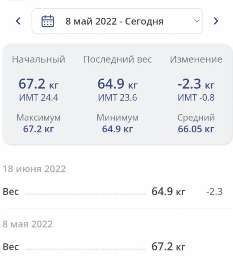
Task: Go to previous date range arrow
Action: (x=18, y=21)
